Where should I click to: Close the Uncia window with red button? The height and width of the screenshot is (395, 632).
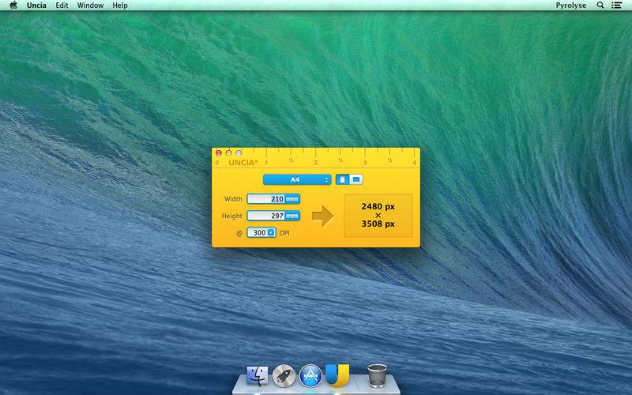(219, 153)
